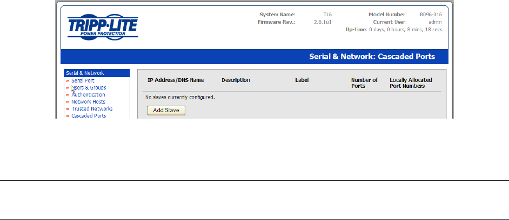Viewport: 509px width, 220px height.
Task: Click the Firmware Rev. label
Action: [x=277, y=22]
